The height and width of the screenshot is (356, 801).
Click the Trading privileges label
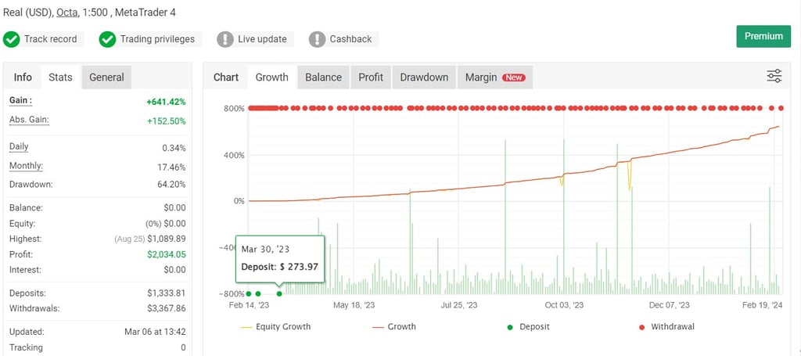[x=157, y=39]
